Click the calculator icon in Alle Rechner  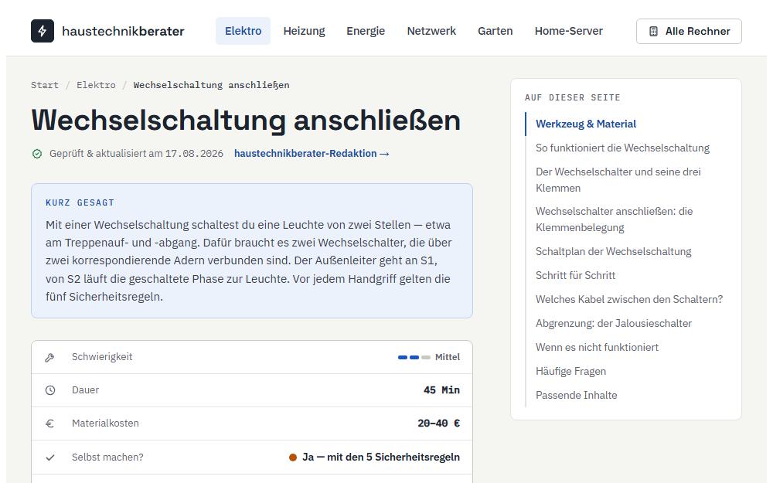point(653,32)
